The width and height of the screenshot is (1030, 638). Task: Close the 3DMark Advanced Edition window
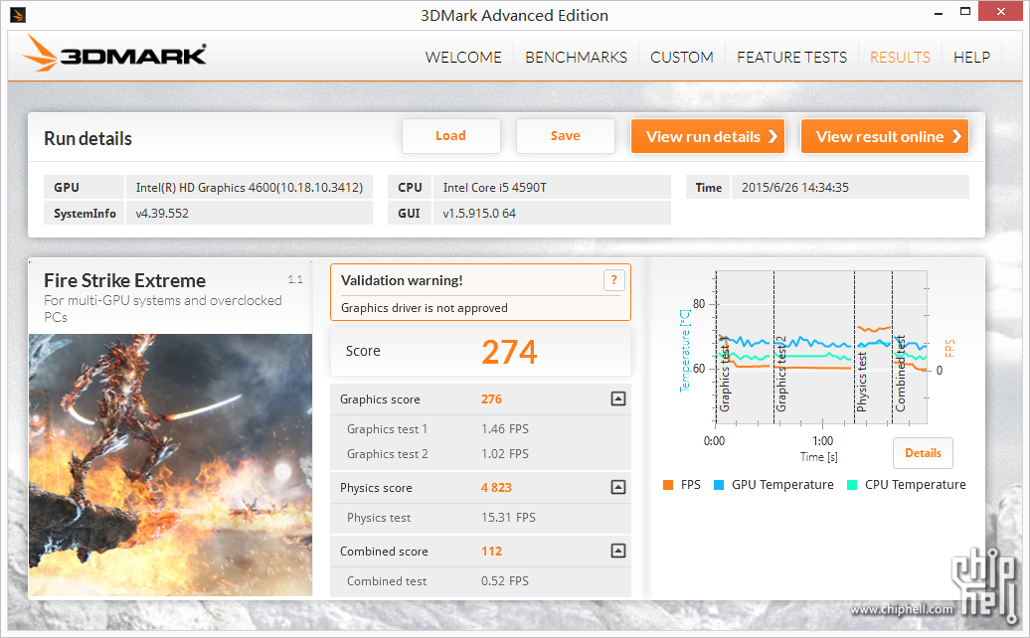[1000, 11]
